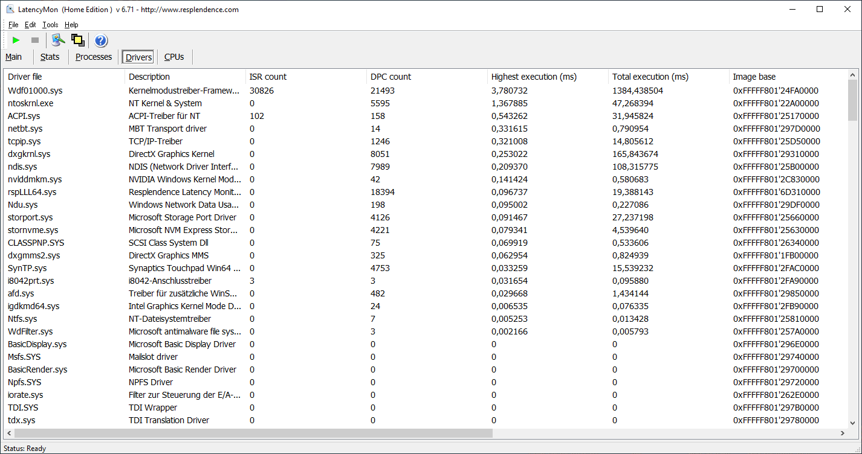Image resolution: width=862 pixels, height=454 pixels.
Task: Open help with the blue question mark icon
Action: click(101, 40)
